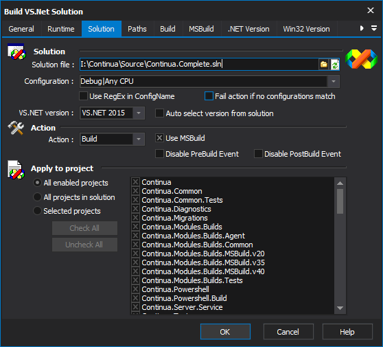
Task: Click the green refresh solution icon
Action: tap(335, 65)
